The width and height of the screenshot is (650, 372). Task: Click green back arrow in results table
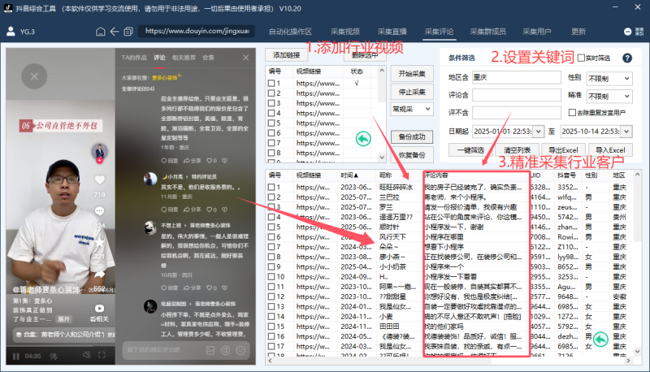click(x=600, y=340)
